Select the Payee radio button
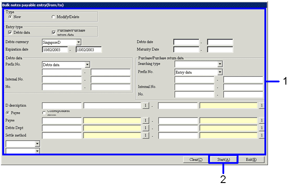 click(8, 113)
